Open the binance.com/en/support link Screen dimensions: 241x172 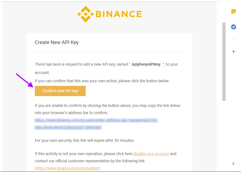[x=67, y=168]
